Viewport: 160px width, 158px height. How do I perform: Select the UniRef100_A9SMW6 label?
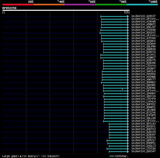pyautogui.click(x=143, y=77)
